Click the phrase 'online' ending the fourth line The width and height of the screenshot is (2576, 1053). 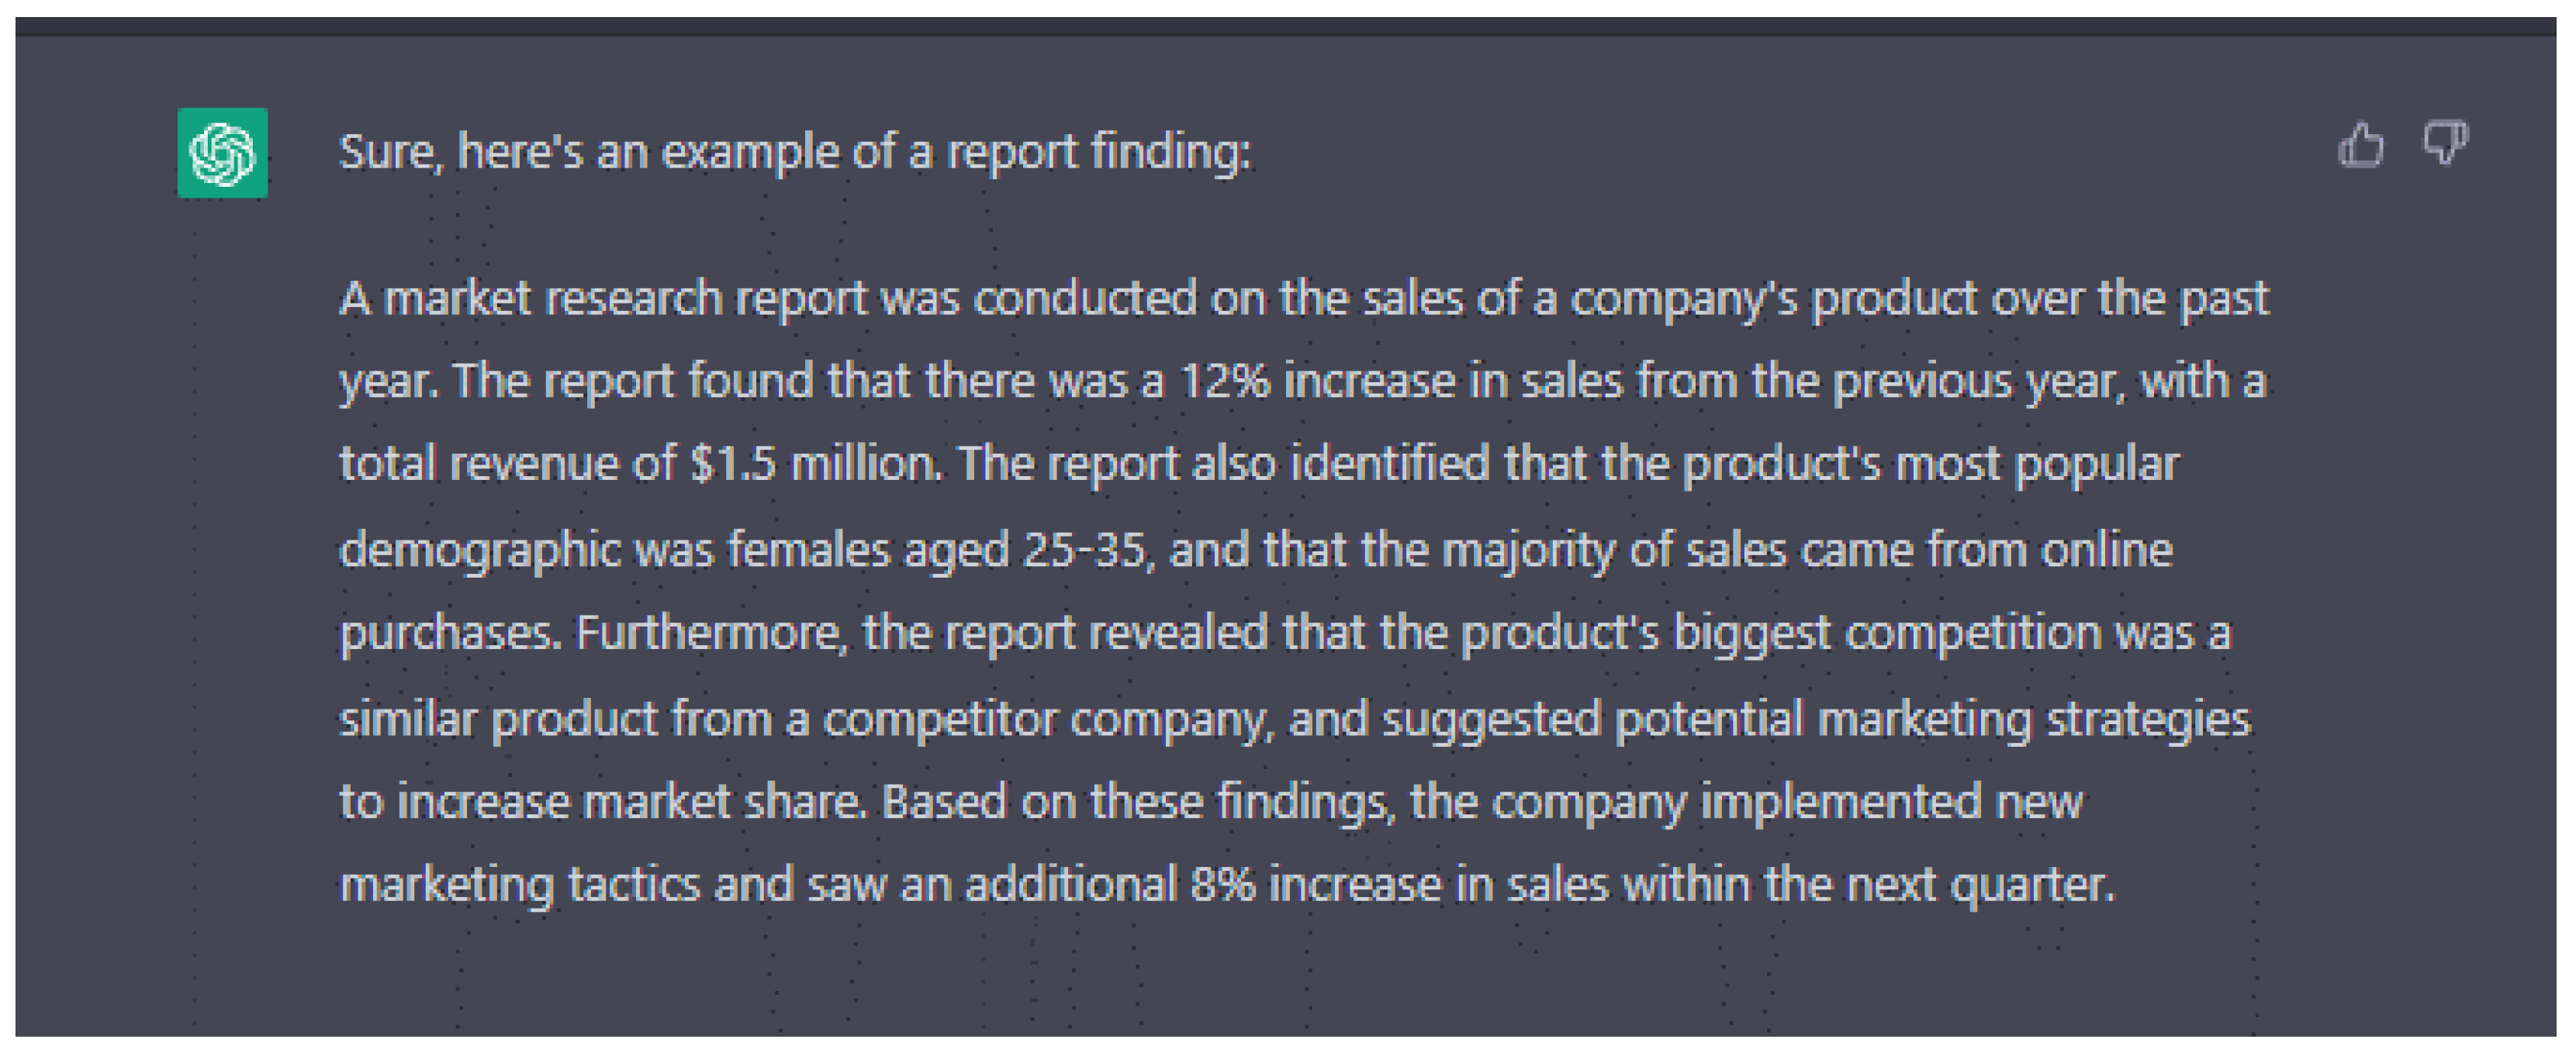click(2107, 550)
